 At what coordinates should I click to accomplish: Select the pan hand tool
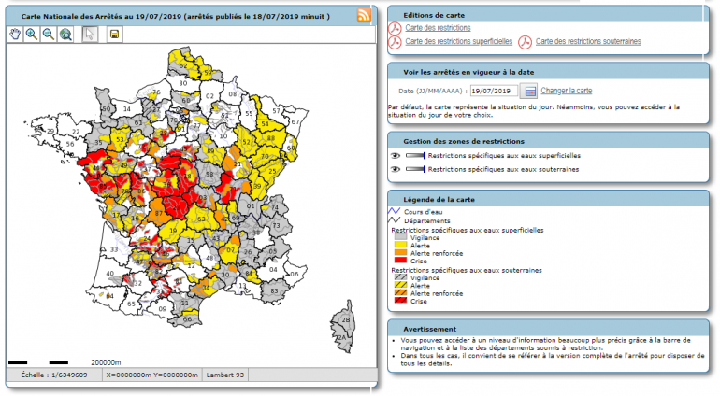pyautogui.click(x=16, y=35)
